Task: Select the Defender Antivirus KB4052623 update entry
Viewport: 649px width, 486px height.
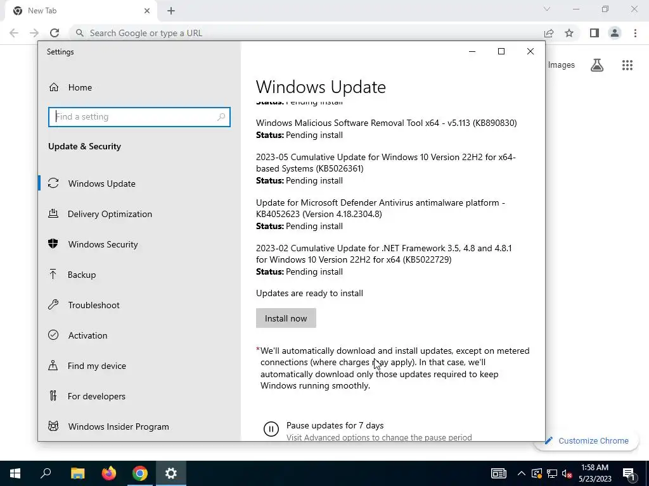Action: click(380, 214)
